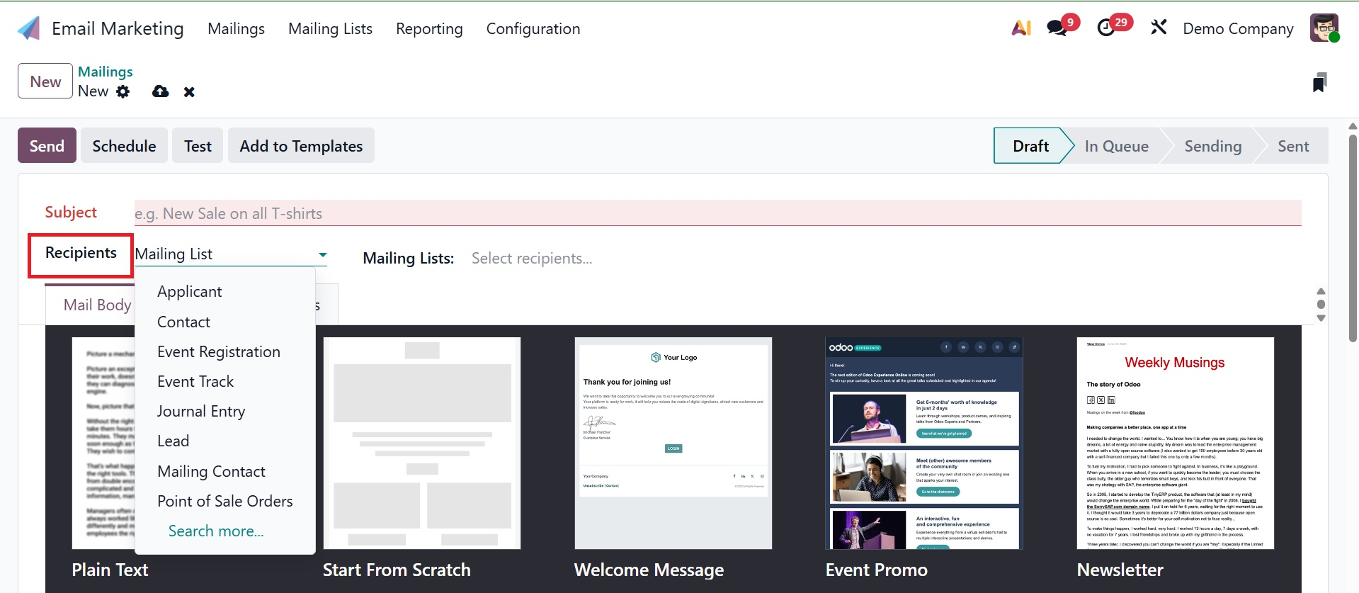Click the bookmark icon at top right
The width and height of the screenshot is (1359, 593).
coord(1319,82)
